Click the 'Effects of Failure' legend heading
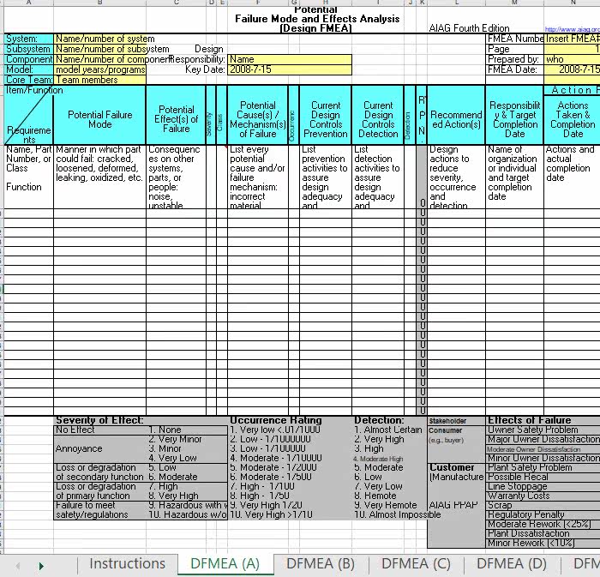 (530, 420)
